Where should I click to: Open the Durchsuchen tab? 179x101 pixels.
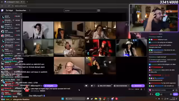(x=21, y=10)
